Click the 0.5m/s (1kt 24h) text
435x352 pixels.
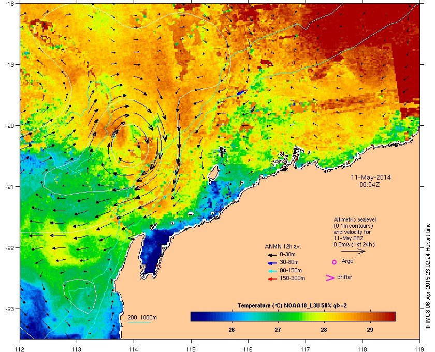click(354, 245)
